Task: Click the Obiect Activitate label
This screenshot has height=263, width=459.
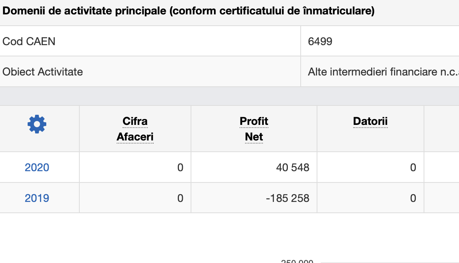Action: (x=42, y=72)
